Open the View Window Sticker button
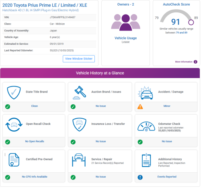Screen dimensions: 201x188 79,59
